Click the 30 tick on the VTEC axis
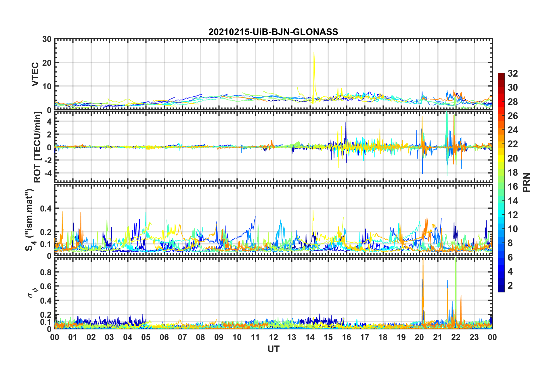 click(x=47, y=39)
